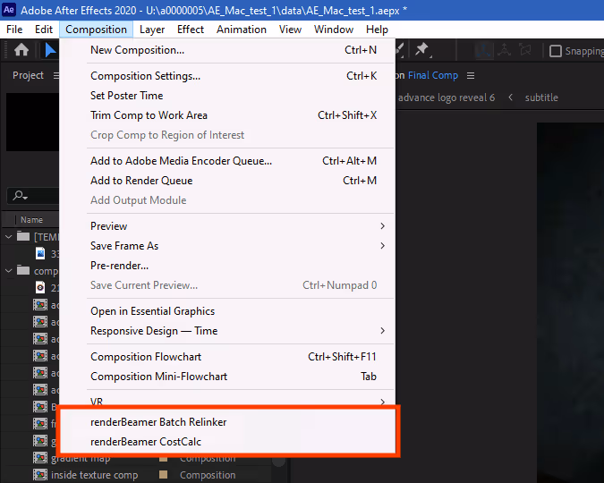Open the Layer menu
604x483 pixels.
point(152,30)
